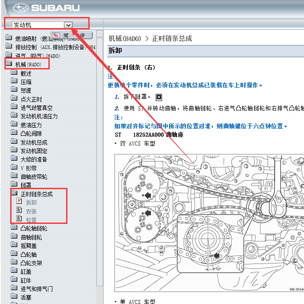Open the 进气歧管真空 folder icon
The height and width of the screenshot is (304, 304).
click(14, 106)
